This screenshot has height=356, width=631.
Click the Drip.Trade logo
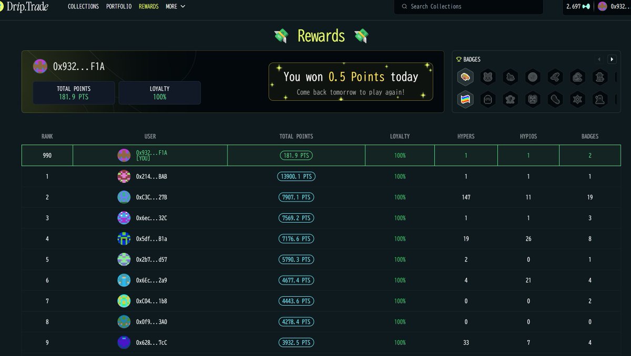coord(24,6)
